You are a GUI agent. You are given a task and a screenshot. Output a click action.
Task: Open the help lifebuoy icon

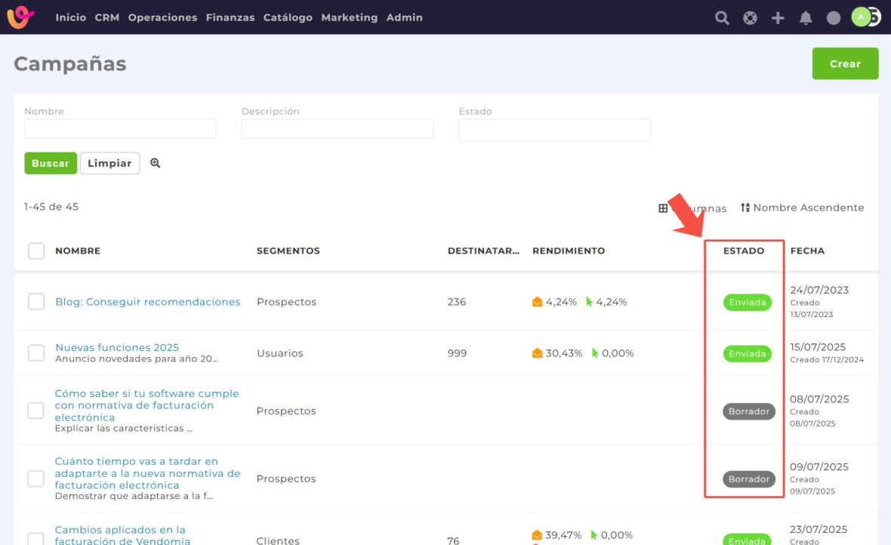point(750,18)
